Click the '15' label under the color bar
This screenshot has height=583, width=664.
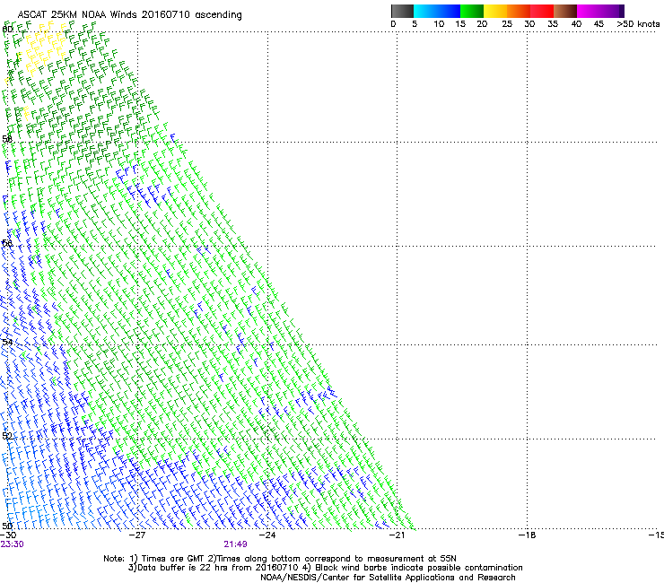coord(460,24)
